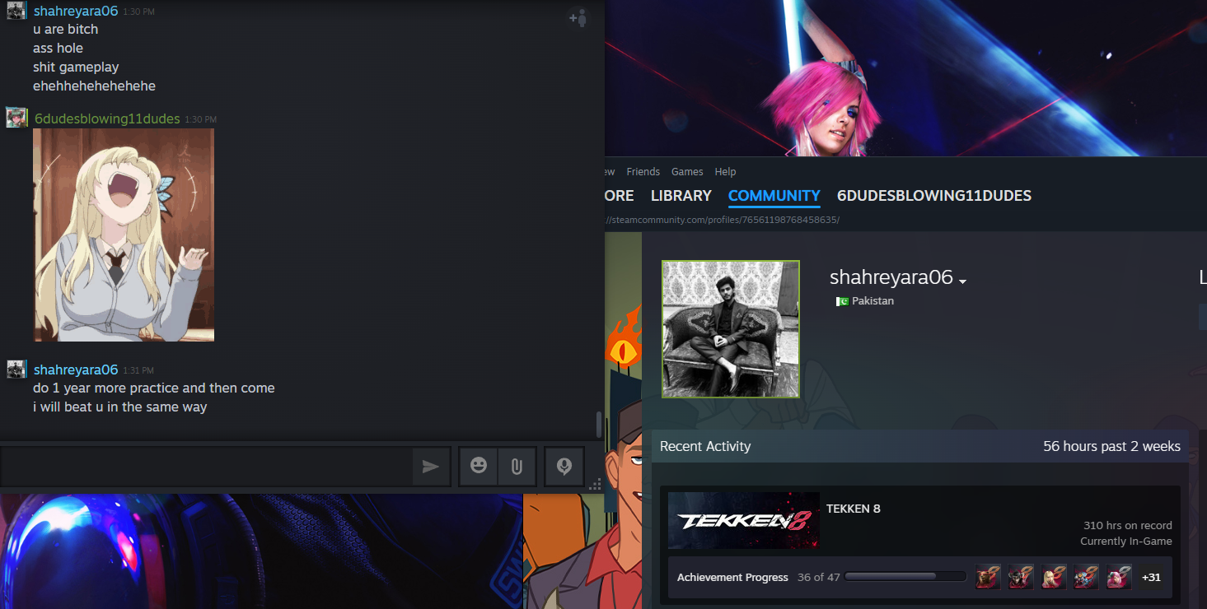The width and height of the screenshot is (1207, 609).
Task: Select the COMMUNITY tab
Action: click(x=774, y=196)
